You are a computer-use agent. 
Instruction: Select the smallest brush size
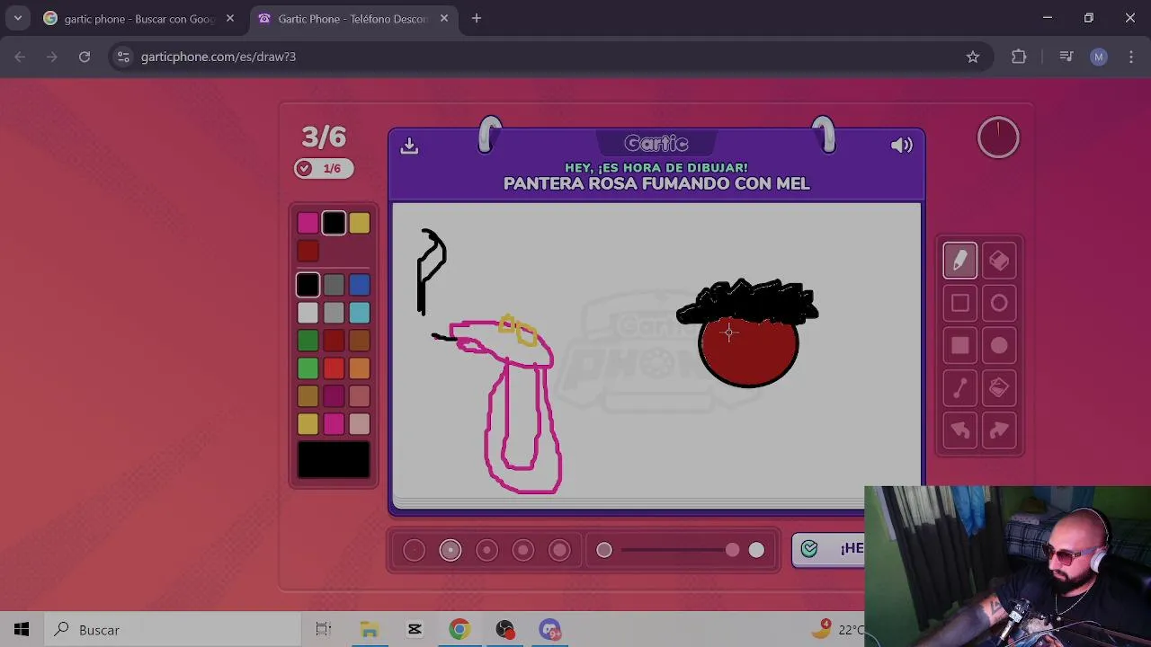pos(414,550)
